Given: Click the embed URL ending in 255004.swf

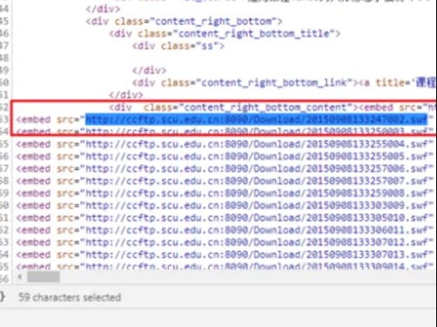Looking at the screenshot, I should pyautogui.click(x=257, y=144).
